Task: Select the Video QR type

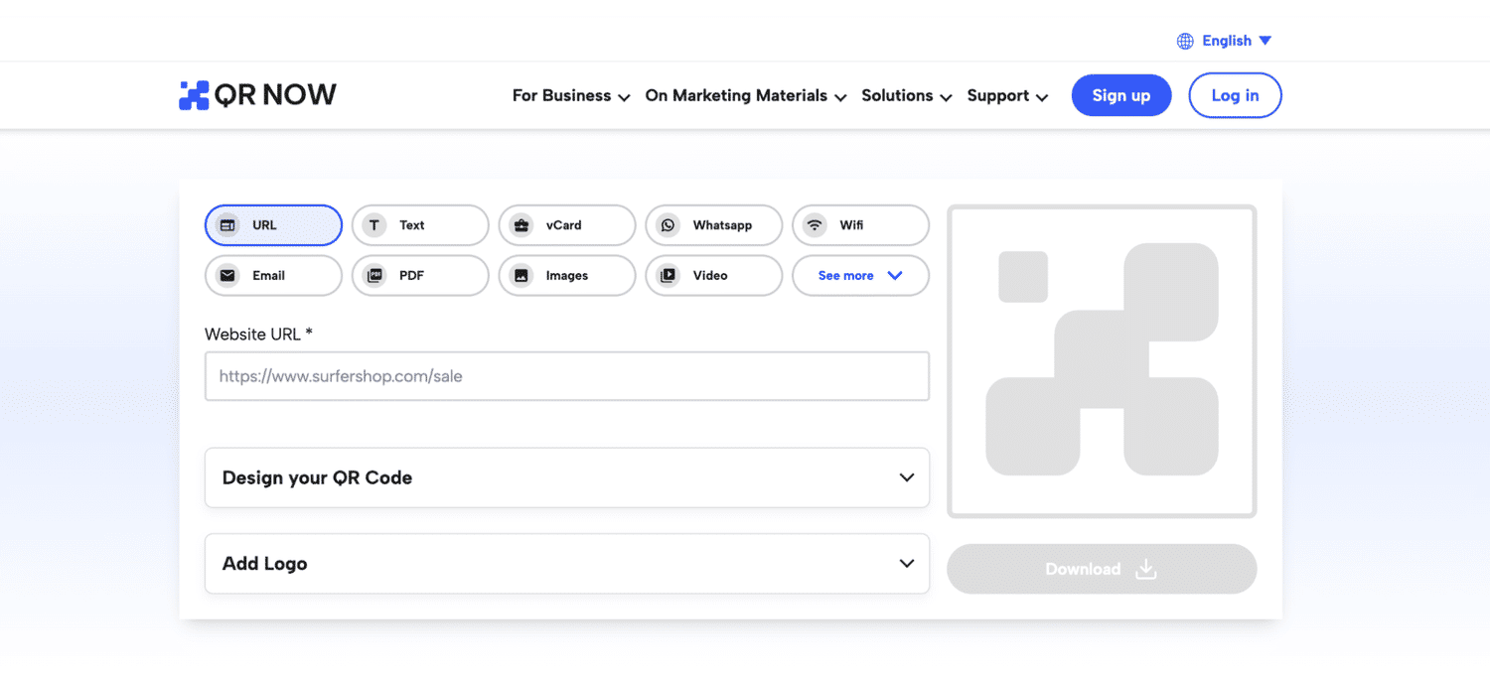Action: pyautogui.click(x=713, y=276)
